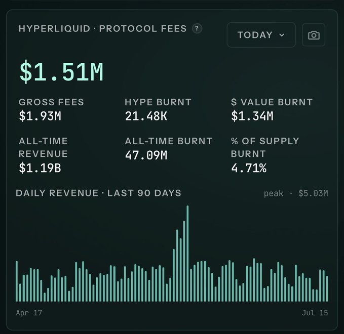Viewport: 344px width, 334px height.
Task: Click the peak · $5.03M label
Action: pyautogui.click(x=296, y=193)
